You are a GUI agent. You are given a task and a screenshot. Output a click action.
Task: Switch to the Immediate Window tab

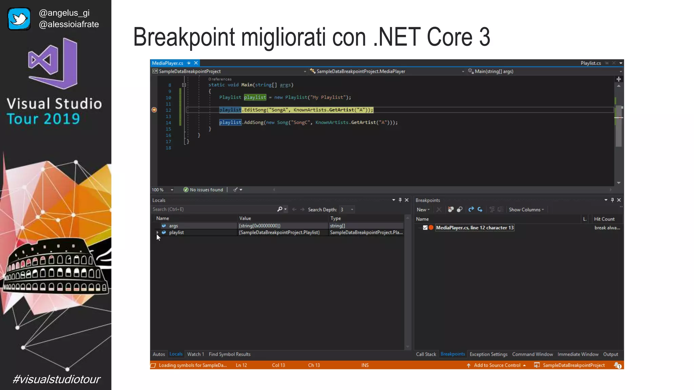[x=578, y=354]
